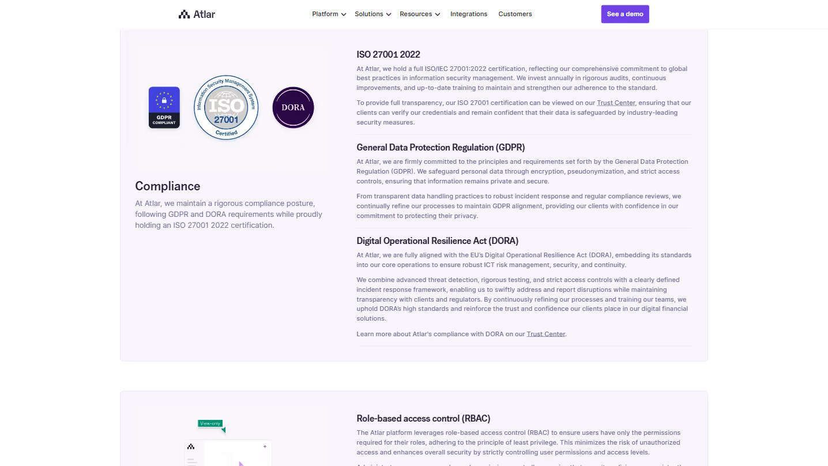Image resolution: width=828 pixels, height=466 pixels.
Task: Open Integrations in the navigation bar
Action: [469, 14]
